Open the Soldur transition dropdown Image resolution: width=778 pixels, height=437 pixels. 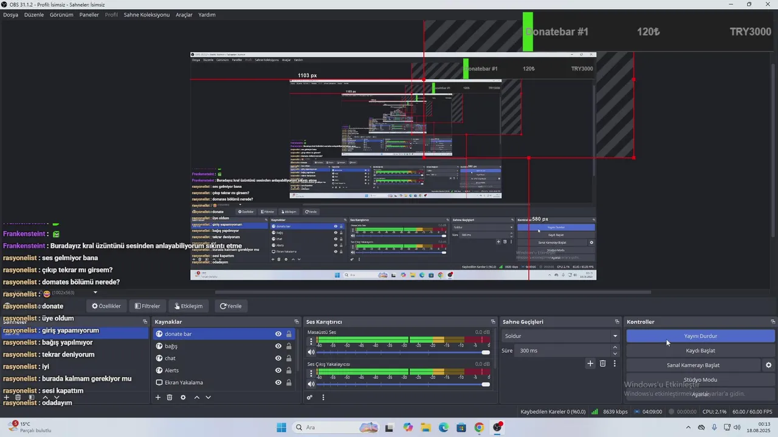pyautogui.click(x=560, y=336)
